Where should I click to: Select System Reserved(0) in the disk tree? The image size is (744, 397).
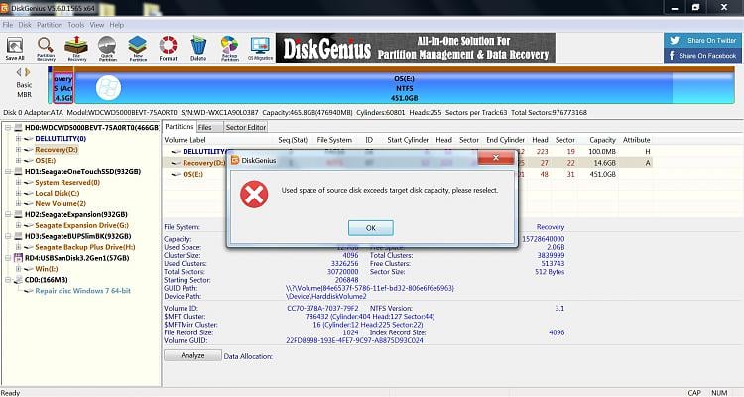(x=67, y=183)
